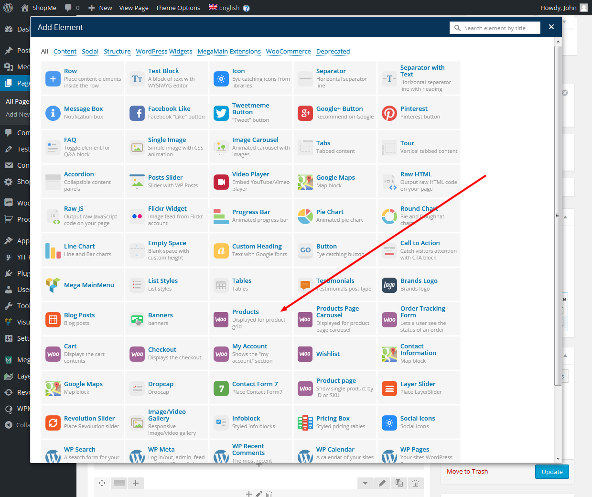Add the Video Player element icon
Image resolution: width=592 pixels, height=497 pixels.
[221, 182]
